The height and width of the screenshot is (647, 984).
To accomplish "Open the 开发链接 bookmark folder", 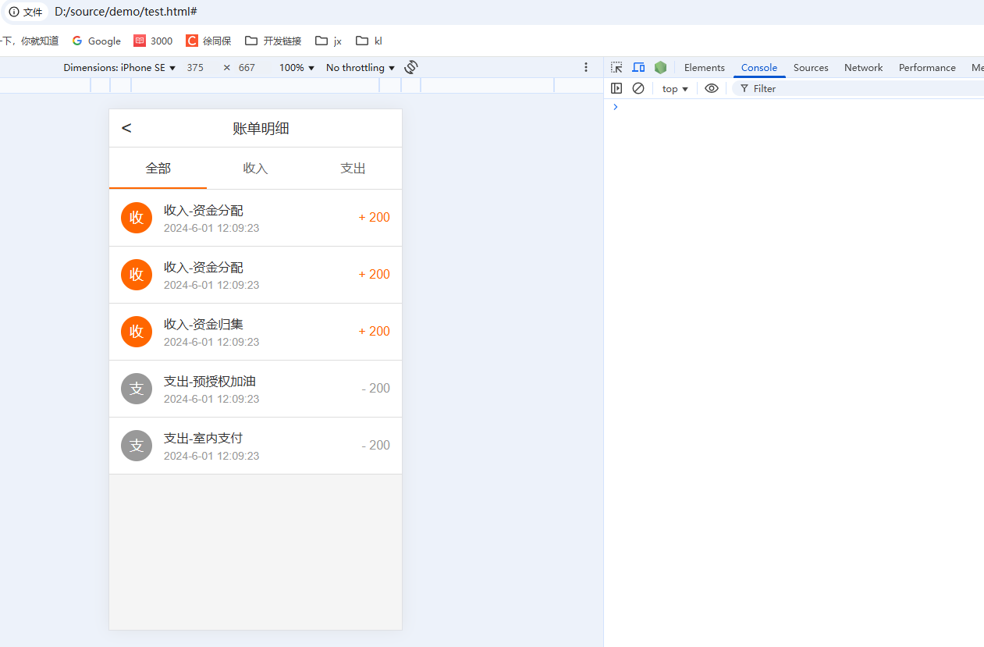I will point(273,41).
